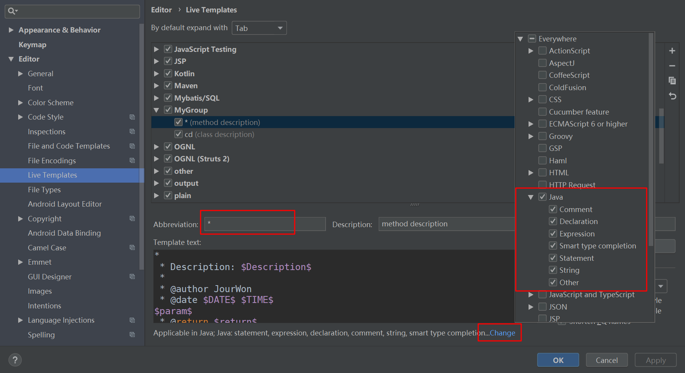Expand the JavaScript Testing template group
This screenshot has height=373, width=685.
tap(156, 49)
